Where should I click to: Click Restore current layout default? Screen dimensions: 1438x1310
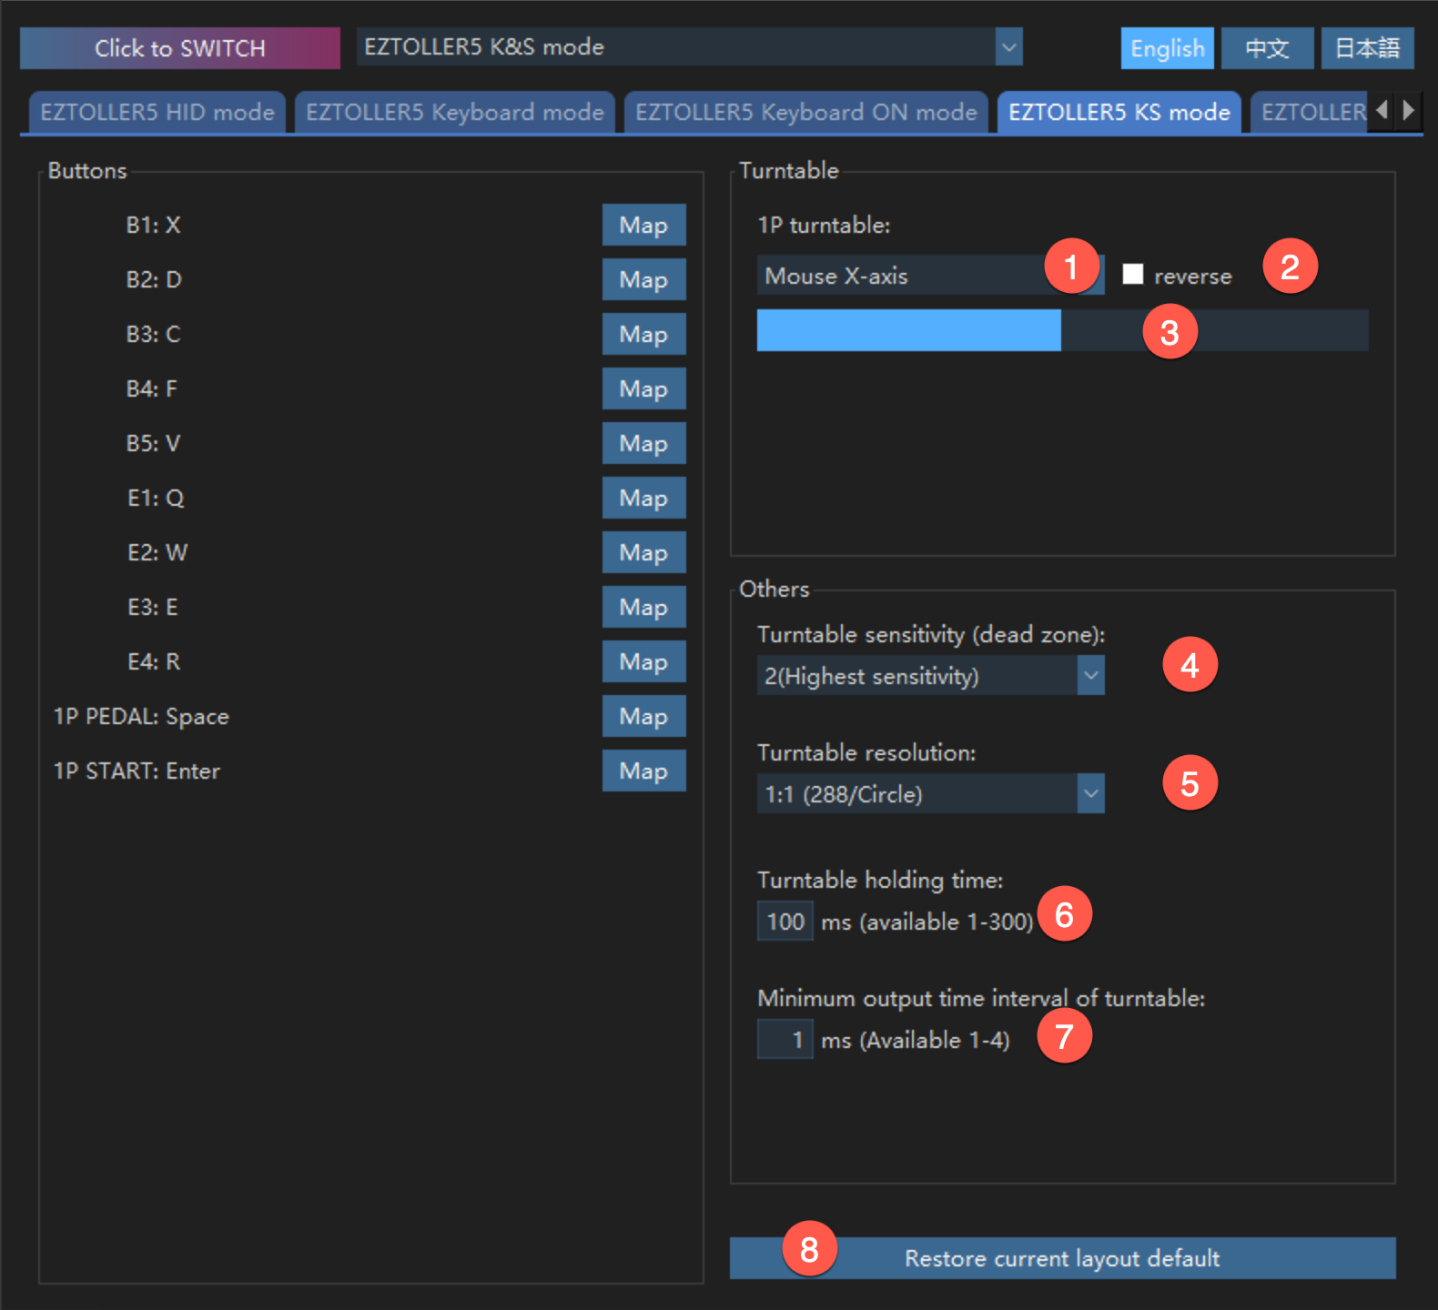1062,1258
